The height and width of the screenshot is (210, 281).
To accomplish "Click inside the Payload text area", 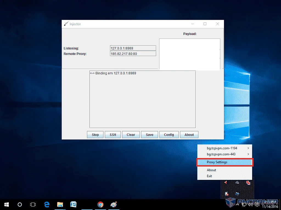I will tap(190, 54).
